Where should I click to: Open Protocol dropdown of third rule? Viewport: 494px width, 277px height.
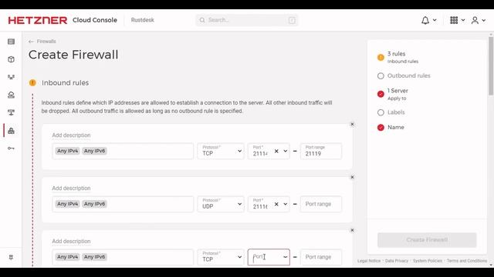pyautogui.click(x=221, y=257)
